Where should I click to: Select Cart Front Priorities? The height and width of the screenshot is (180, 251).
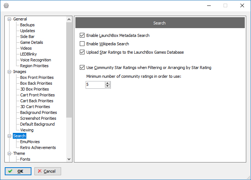37,95
